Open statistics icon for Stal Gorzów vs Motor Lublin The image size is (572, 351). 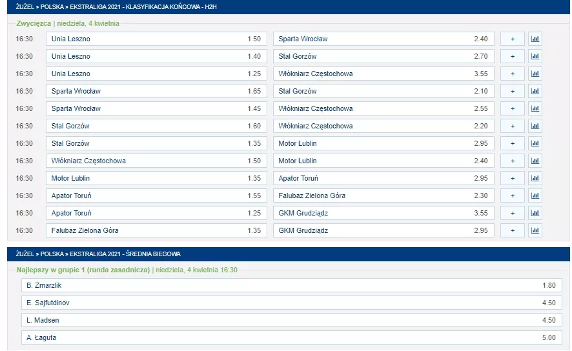click(x=535, y=143)
